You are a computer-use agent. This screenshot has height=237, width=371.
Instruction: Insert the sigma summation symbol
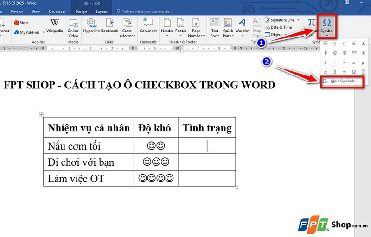pyautogui.click(x=363, y=72)
